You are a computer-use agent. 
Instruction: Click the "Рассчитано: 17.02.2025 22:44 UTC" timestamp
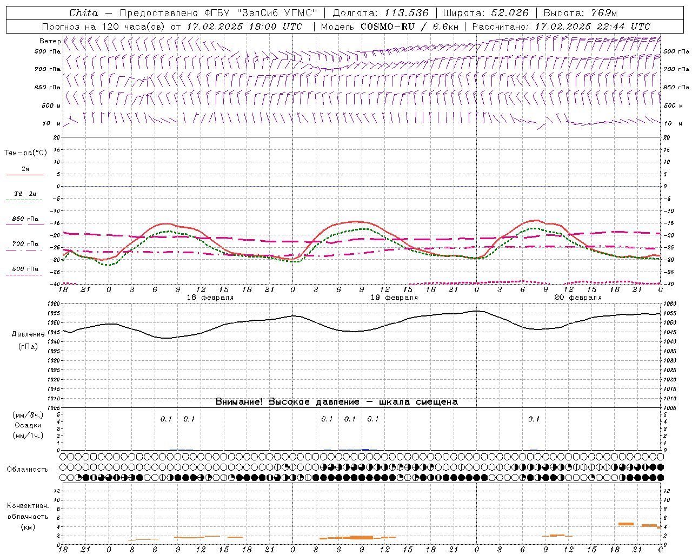point(561,27)
